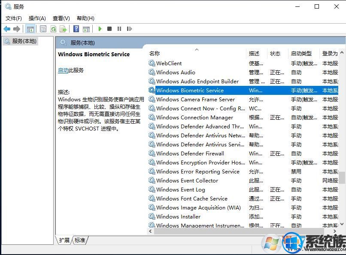Open the 帮助(H) menu
This screenshot has width=346, height=255.
[85, 18]
